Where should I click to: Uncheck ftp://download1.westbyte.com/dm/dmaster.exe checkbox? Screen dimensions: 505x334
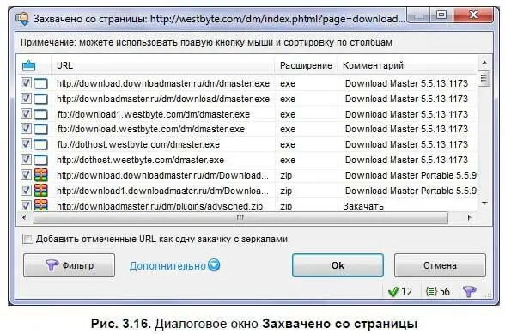coord(26,113)
